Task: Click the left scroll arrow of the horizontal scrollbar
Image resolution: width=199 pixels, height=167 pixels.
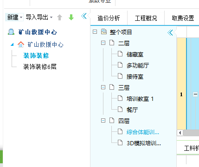Action: [180, 133]
